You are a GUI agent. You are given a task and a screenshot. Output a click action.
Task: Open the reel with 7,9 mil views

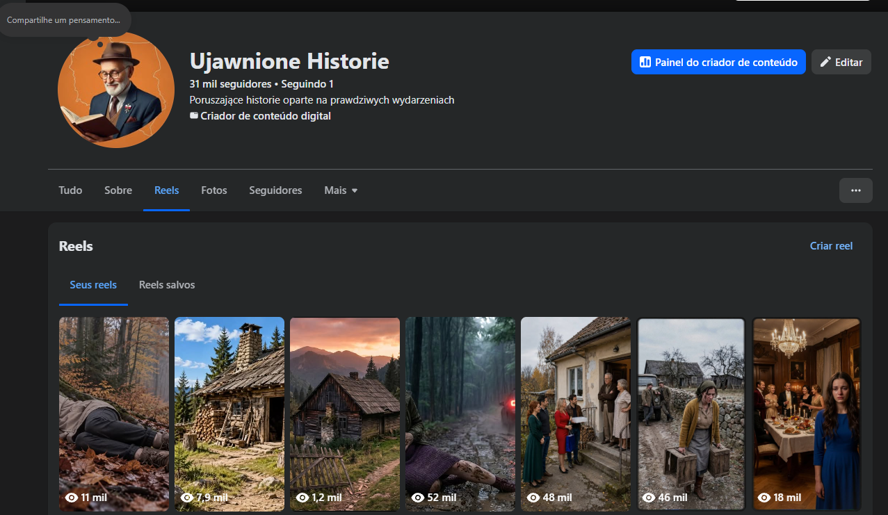(x=229, y=414)
